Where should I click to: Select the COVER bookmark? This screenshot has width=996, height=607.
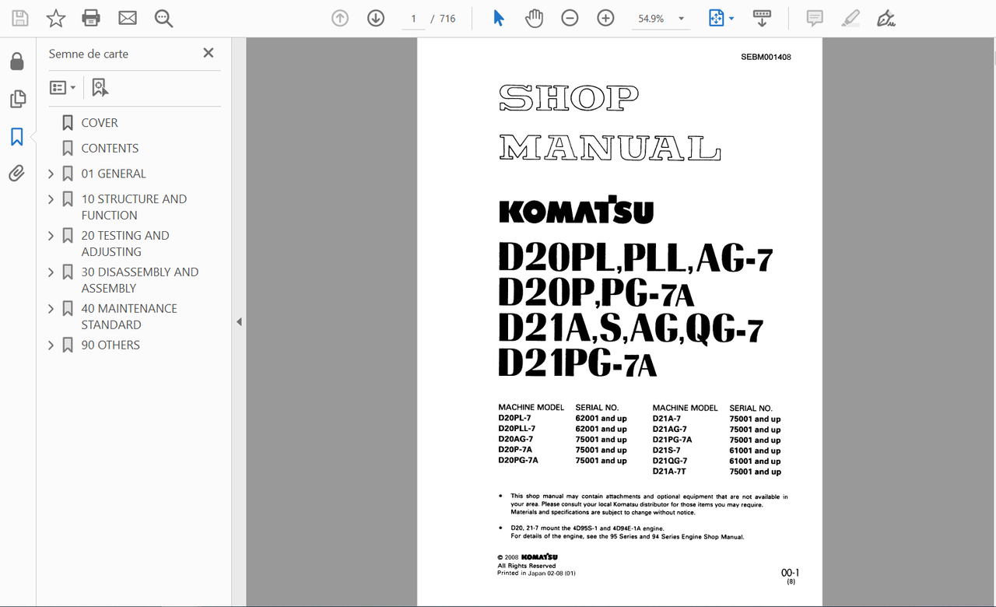pyautogui.click(x=100, y=123)
